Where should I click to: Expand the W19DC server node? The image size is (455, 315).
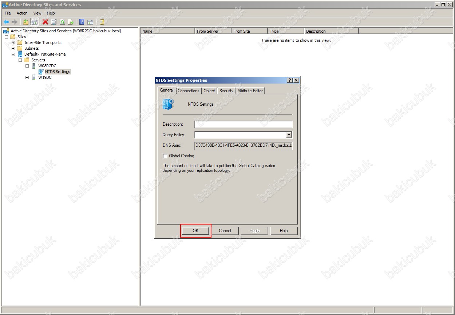click(27, 77)
